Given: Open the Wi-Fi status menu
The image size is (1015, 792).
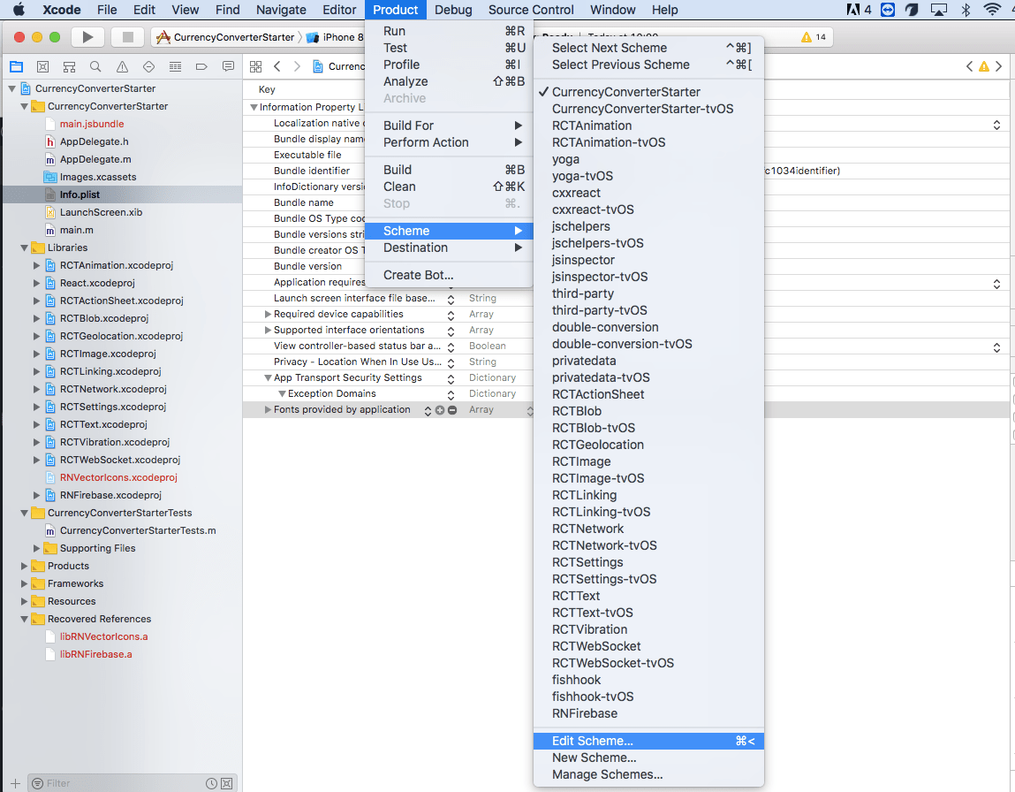Looking at the screenshot, I should [x=992, y=10].
